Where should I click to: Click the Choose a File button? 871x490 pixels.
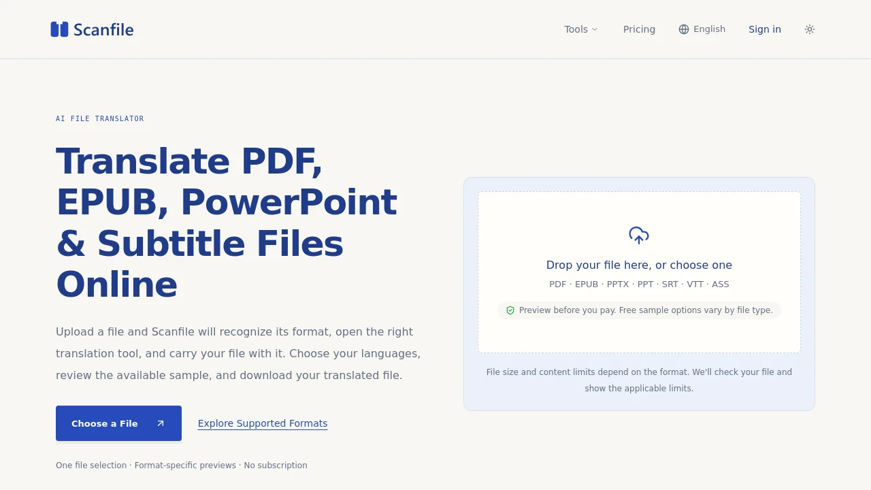point(118,423)
